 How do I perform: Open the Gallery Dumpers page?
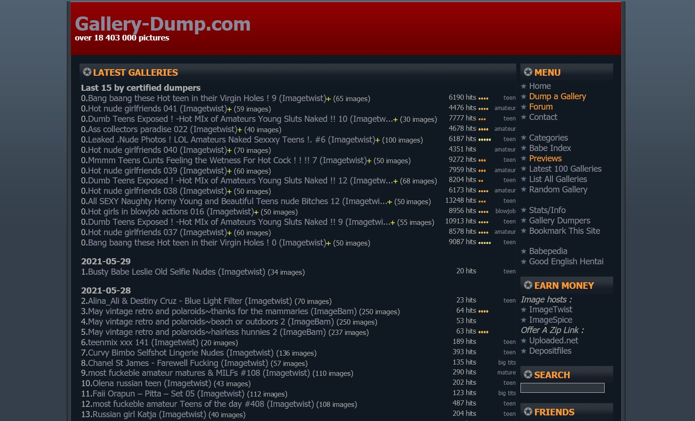click(559, 221)
